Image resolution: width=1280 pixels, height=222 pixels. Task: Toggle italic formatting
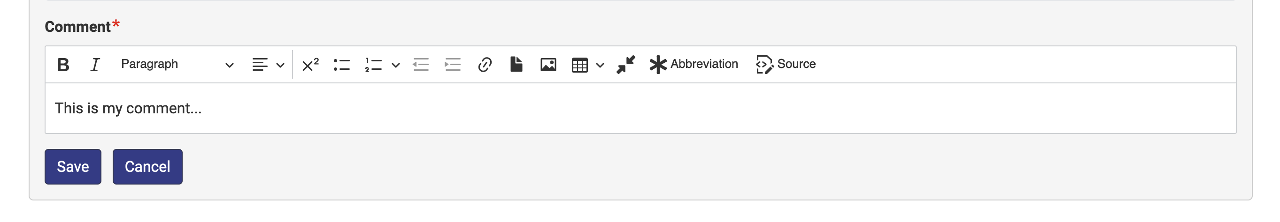[x=94, y=65]
